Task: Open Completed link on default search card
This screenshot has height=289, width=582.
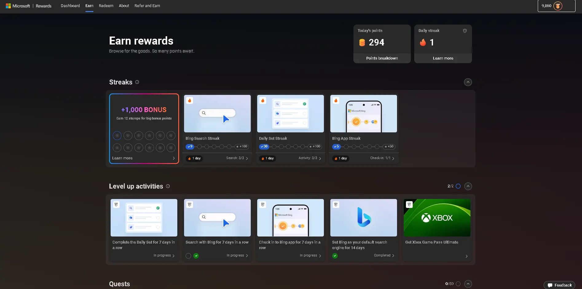Action: (384, 256)
